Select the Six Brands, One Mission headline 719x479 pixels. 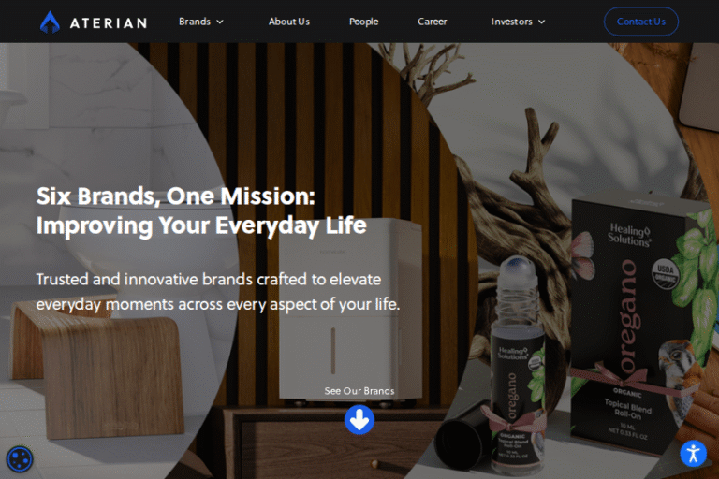(201, 210)
